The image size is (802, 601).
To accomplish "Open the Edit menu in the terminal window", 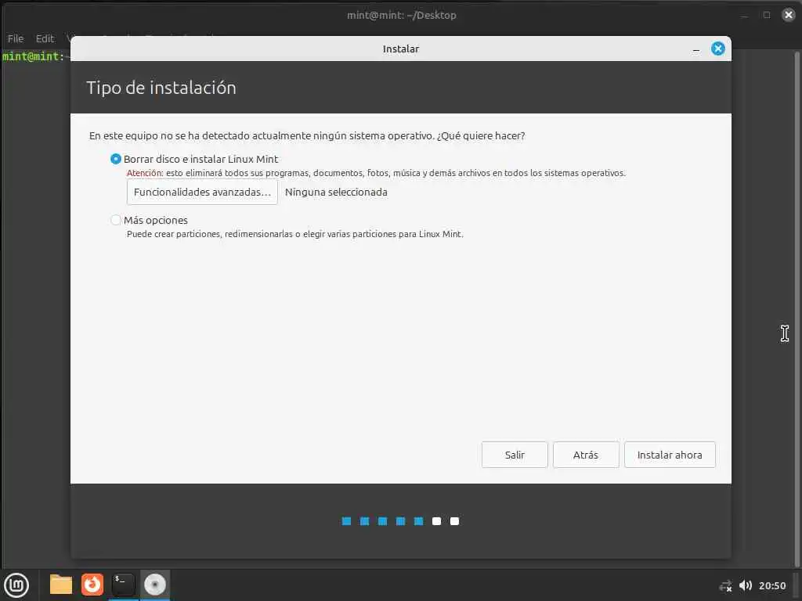I will coord(45,38).
